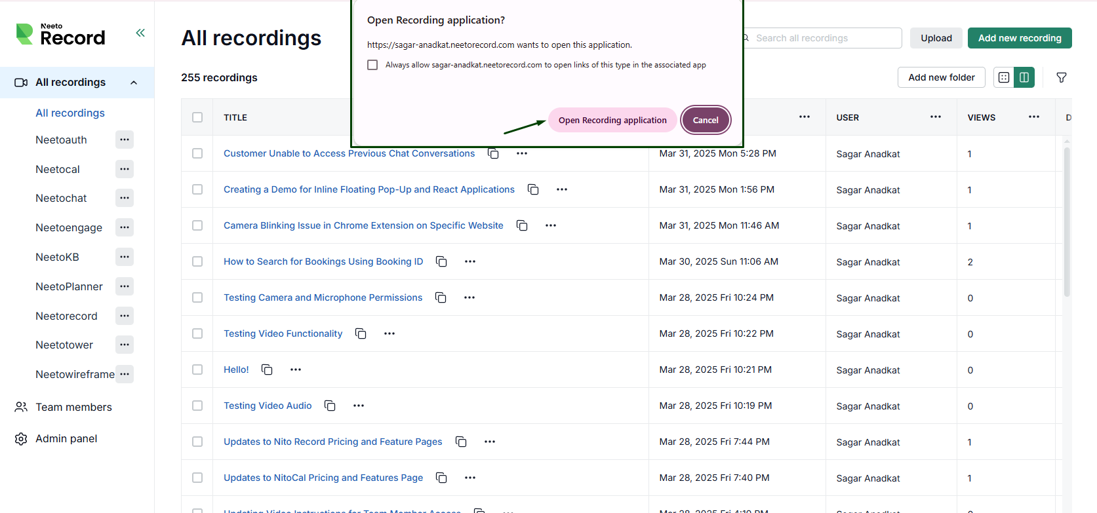Viewport: 1097px width, 513px height.
Task: Click the Upload button
Action: click(x=936, y=38)
